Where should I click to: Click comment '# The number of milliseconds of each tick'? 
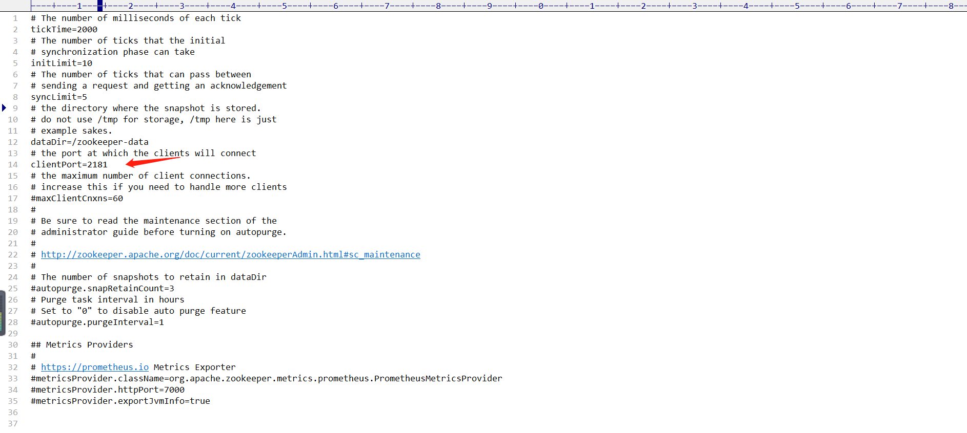click(x=136, y=18)
